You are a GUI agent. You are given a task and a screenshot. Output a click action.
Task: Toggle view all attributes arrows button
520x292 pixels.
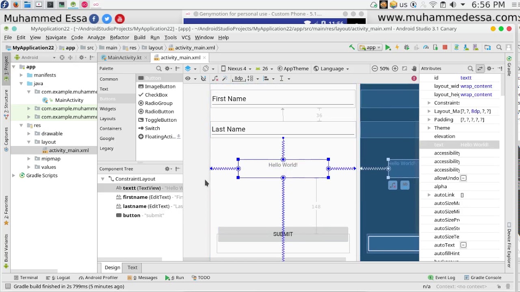[480, 69]
